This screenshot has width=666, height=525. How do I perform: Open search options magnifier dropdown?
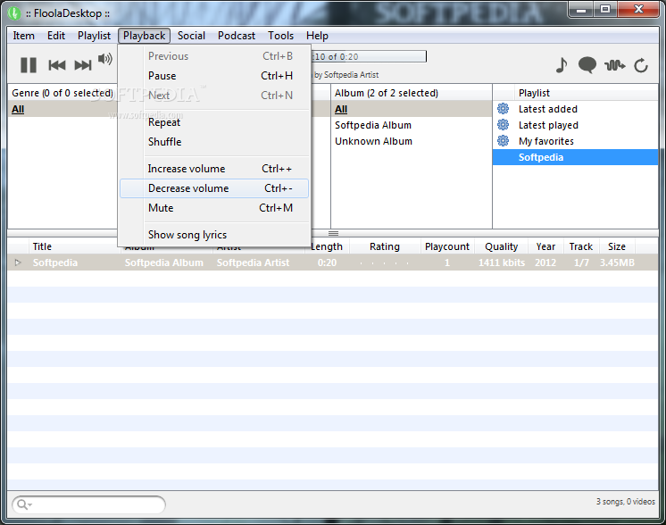pos(24,504)
